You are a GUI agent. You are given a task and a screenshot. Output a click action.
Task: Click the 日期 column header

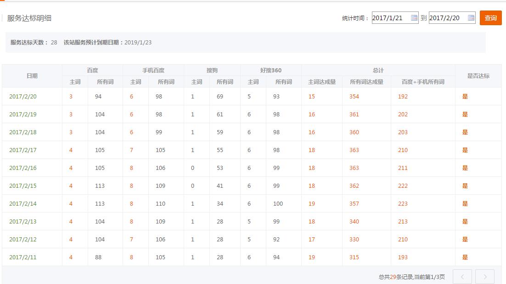pos(32,76)
